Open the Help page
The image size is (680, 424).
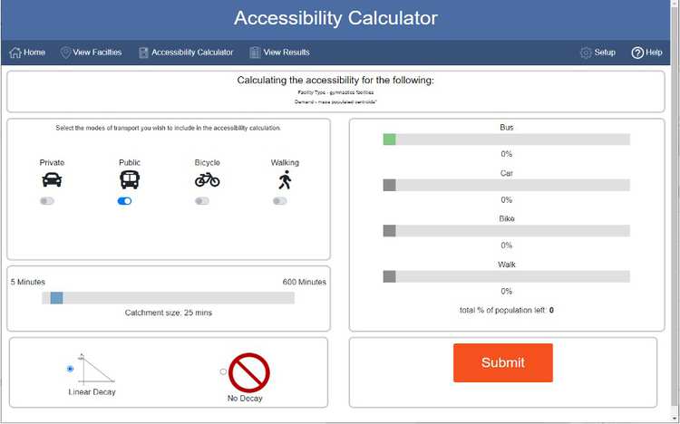coord(646,53)
